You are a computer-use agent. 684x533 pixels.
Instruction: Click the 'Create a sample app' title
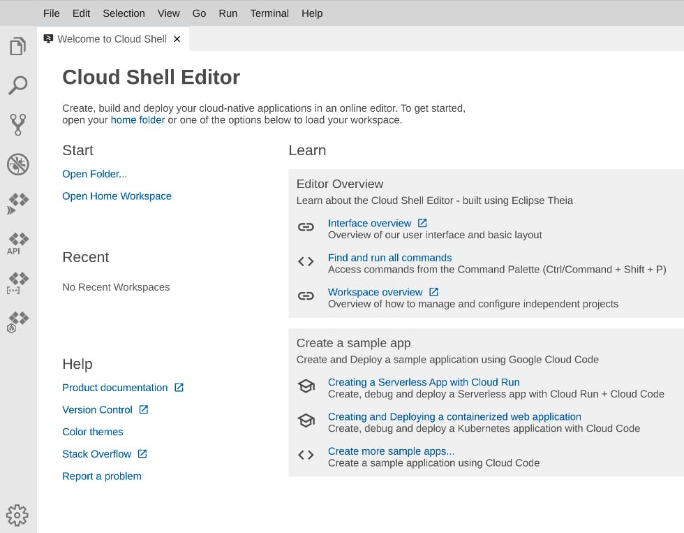(x=354, y=343)
